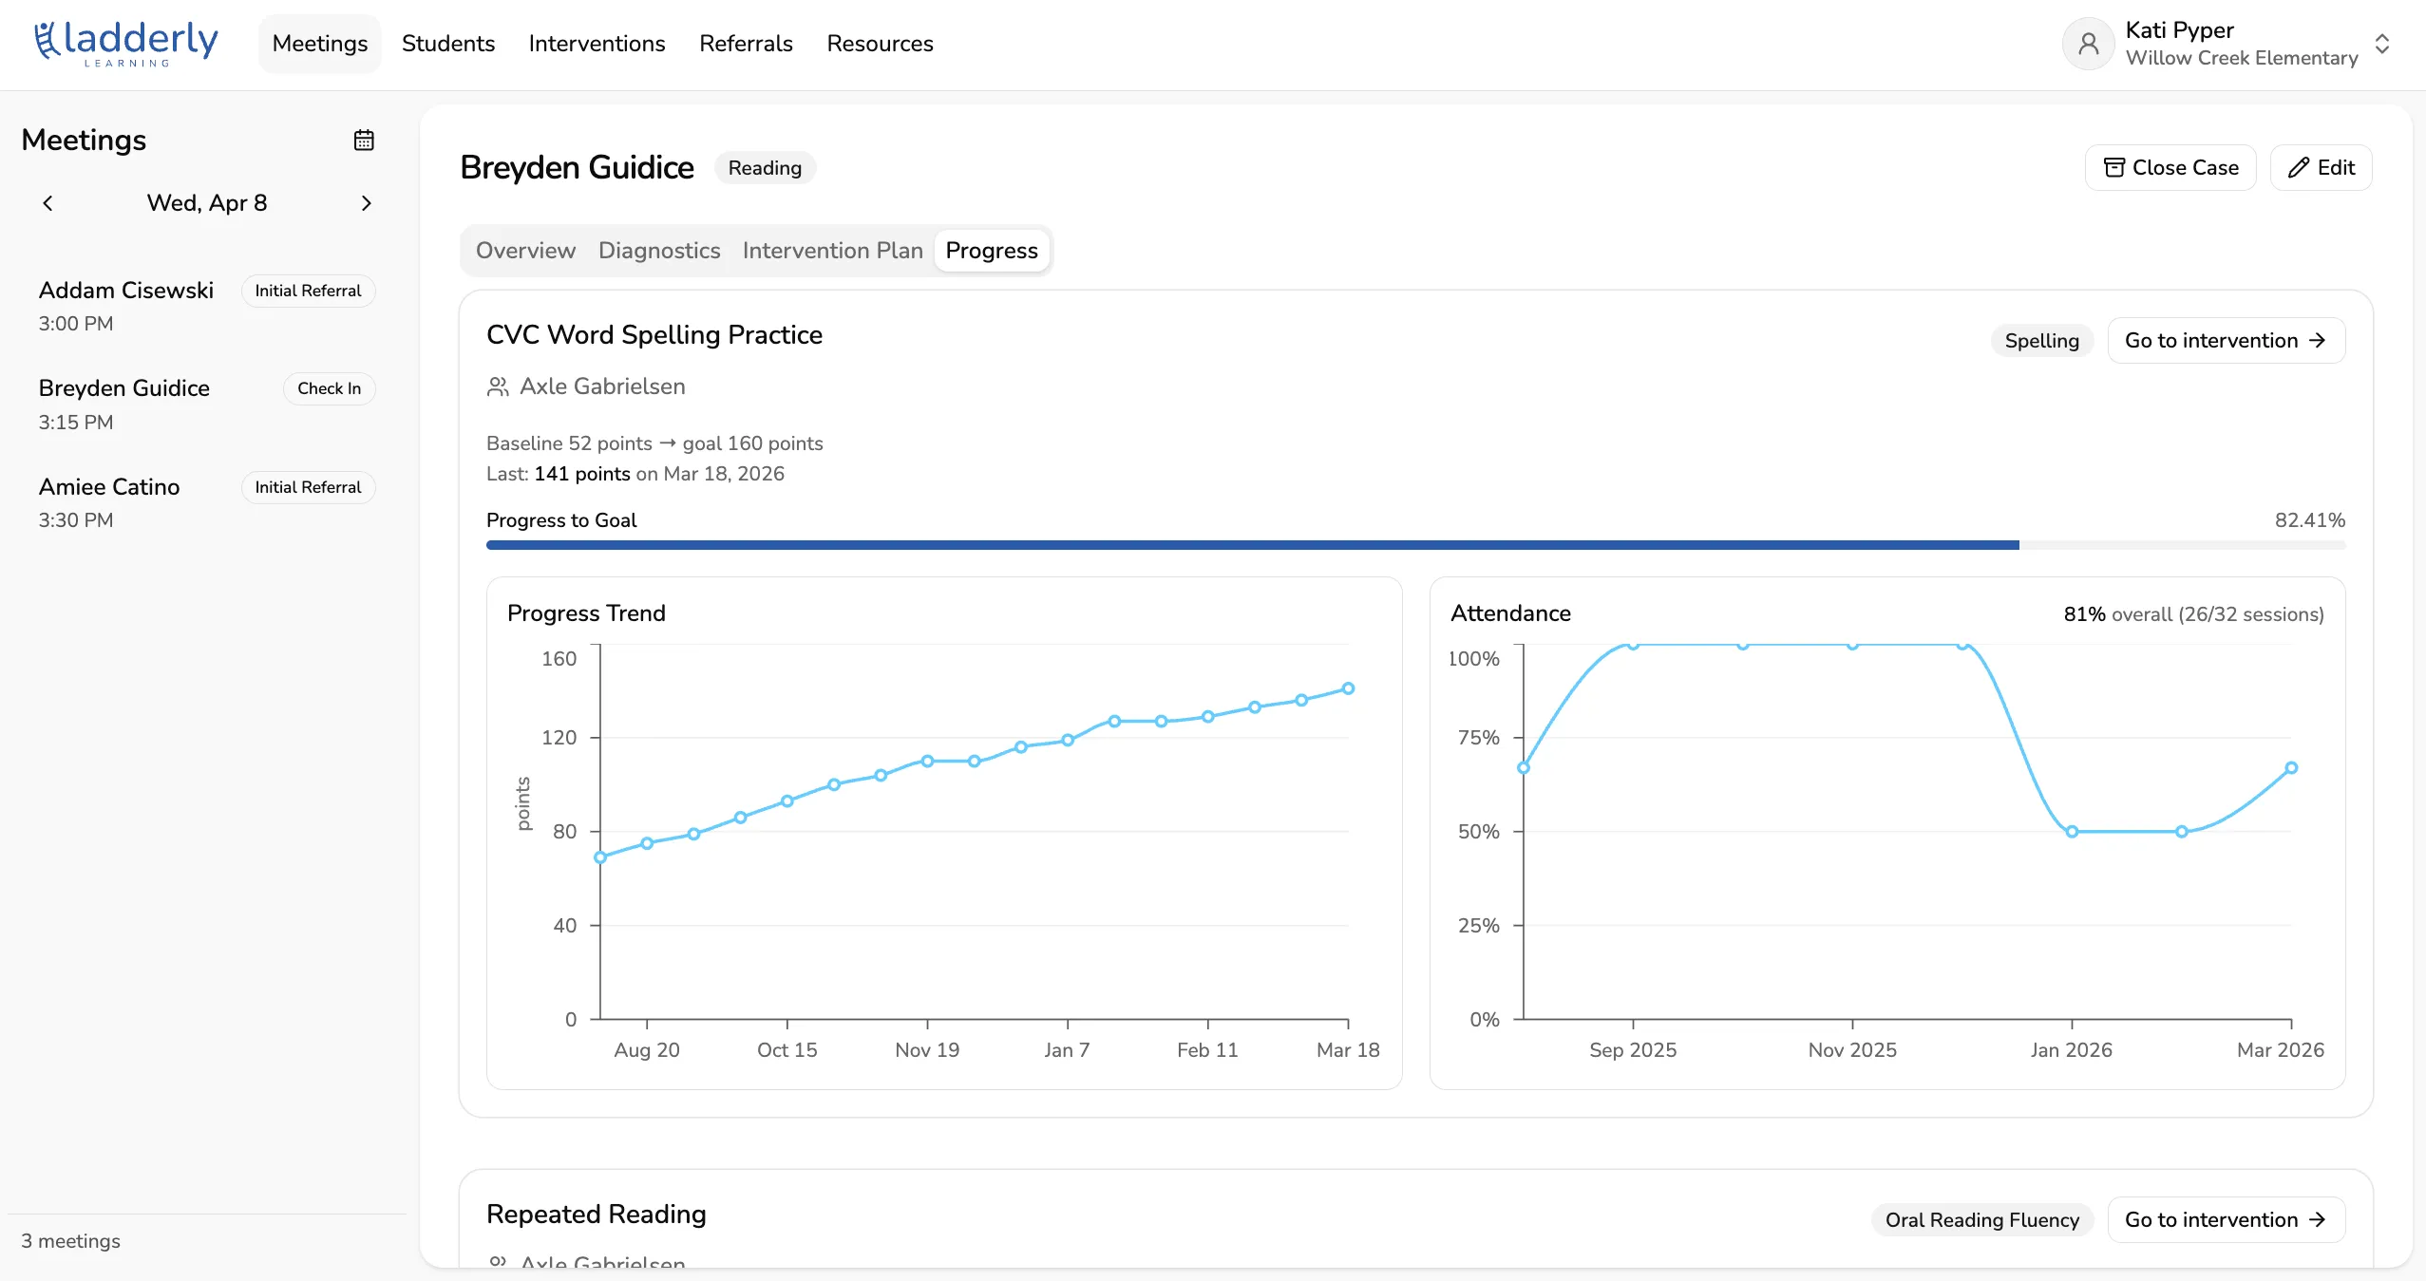Image resolution: width=2426 pixels, height=1281 pixels.
Task: Open CVC Word Spelling intervention link
Action: (x=2226, y=341)
